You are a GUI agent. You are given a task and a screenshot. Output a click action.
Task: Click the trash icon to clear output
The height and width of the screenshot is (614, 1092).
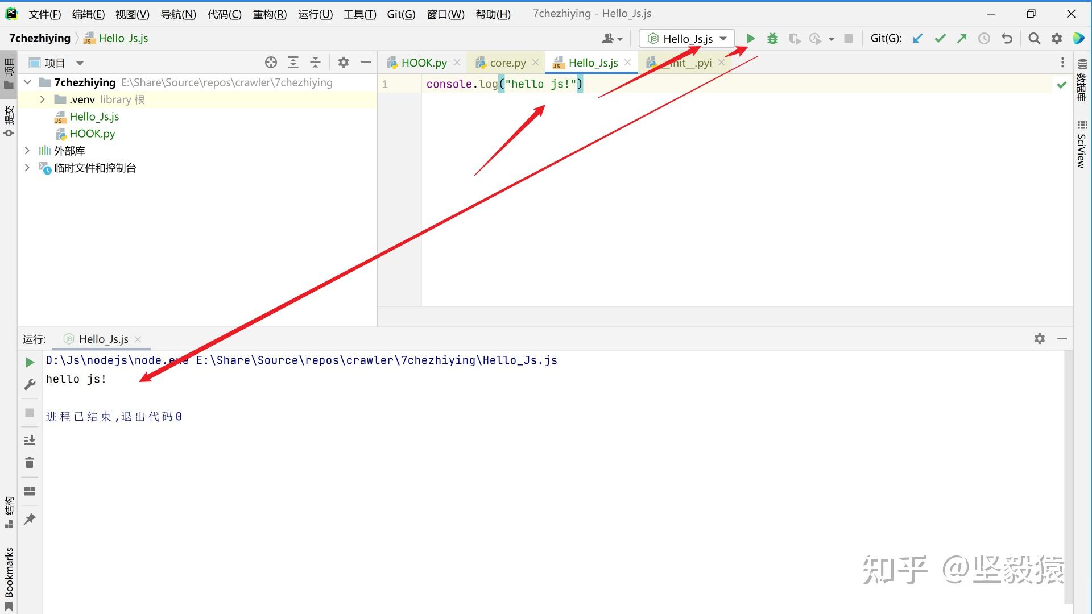pyautogui.click(x=30, y=463)
